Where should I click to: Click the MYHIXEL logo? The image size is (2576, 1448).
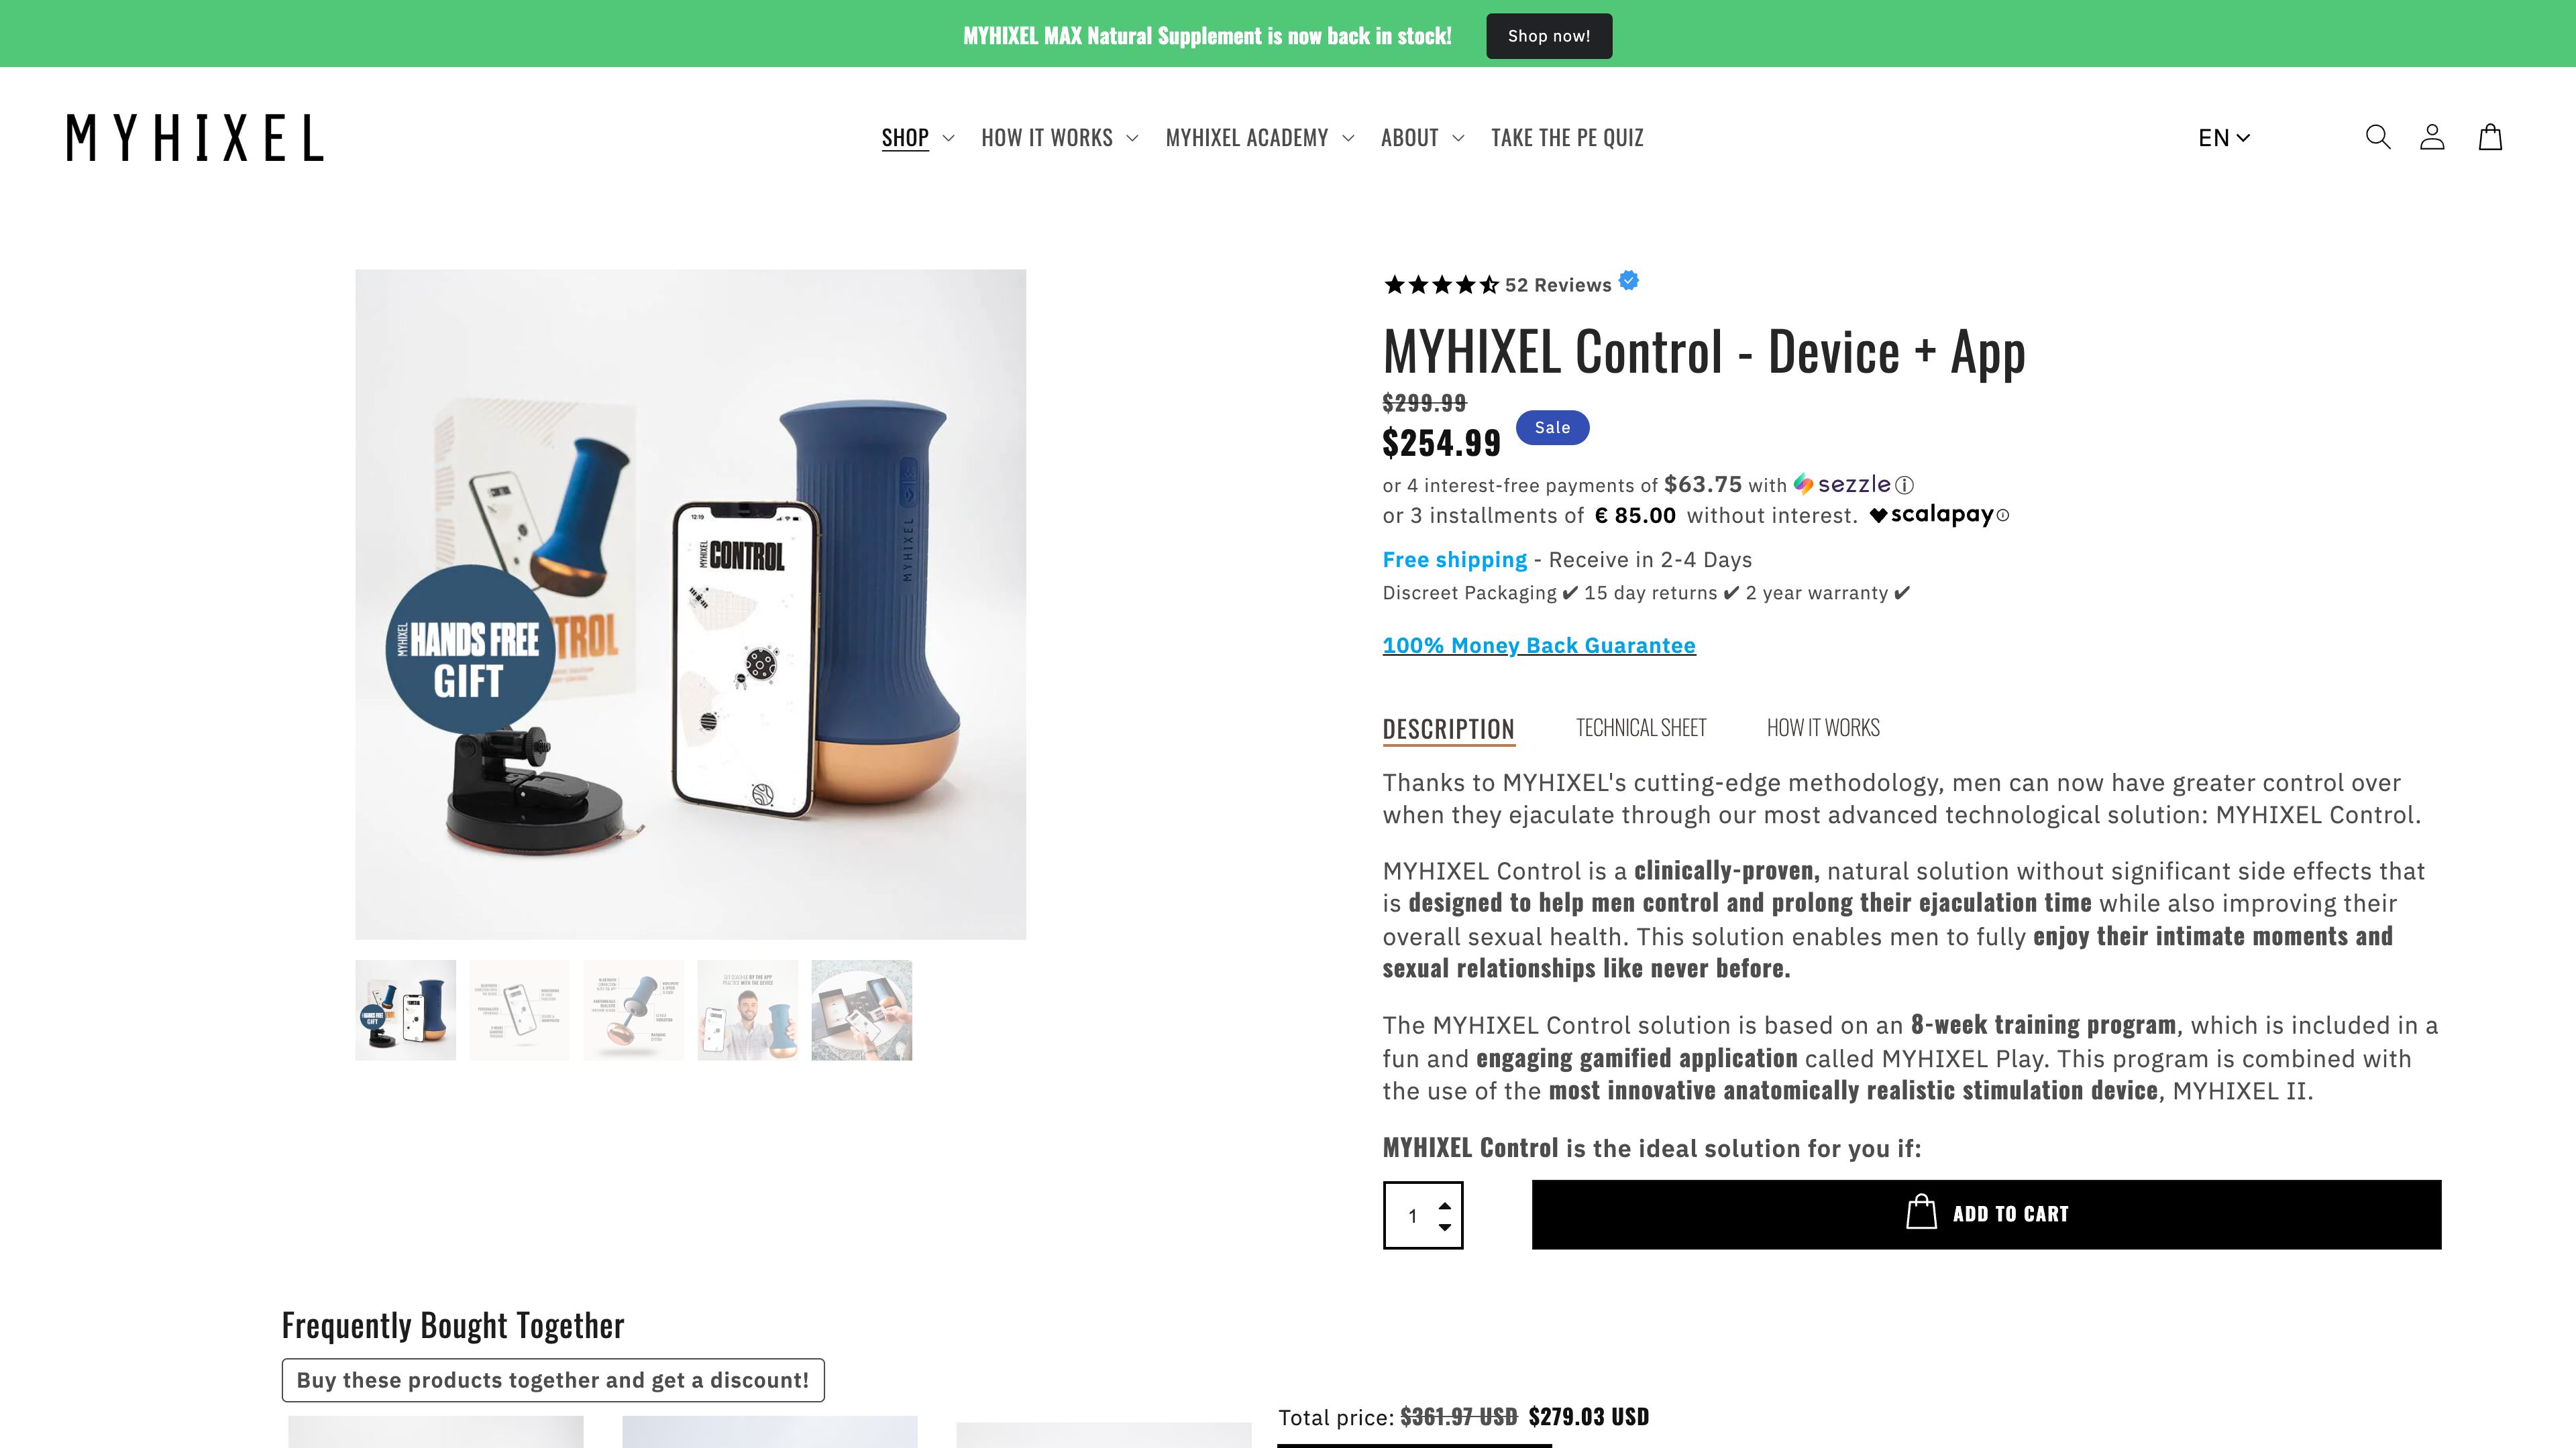tap(195, 138)
